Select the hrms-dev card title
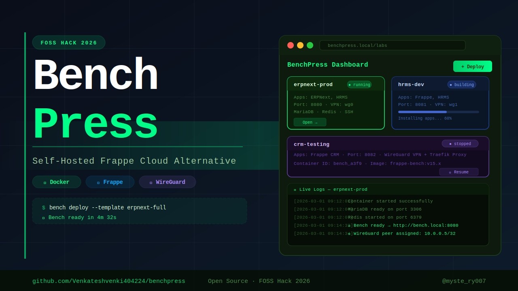 click(411, 84)
